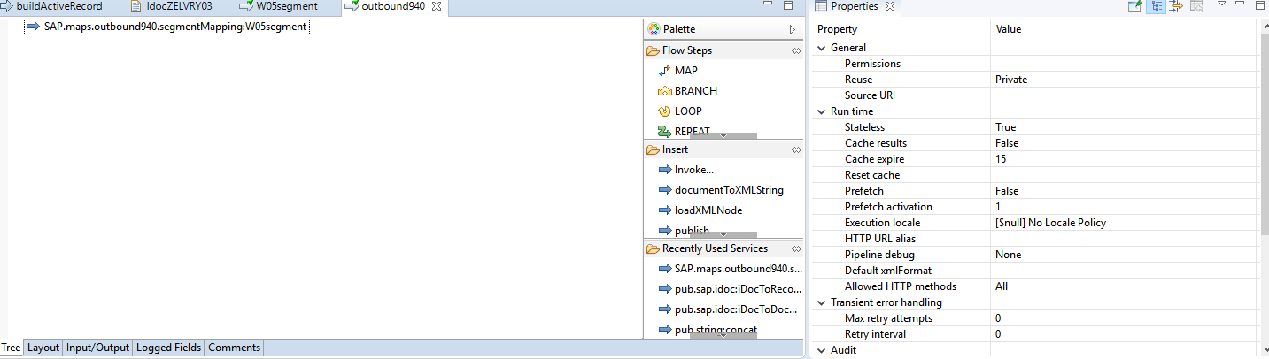
Task: Switch to the IdocZELVRY03 editor tab
Action: (172, 6)
